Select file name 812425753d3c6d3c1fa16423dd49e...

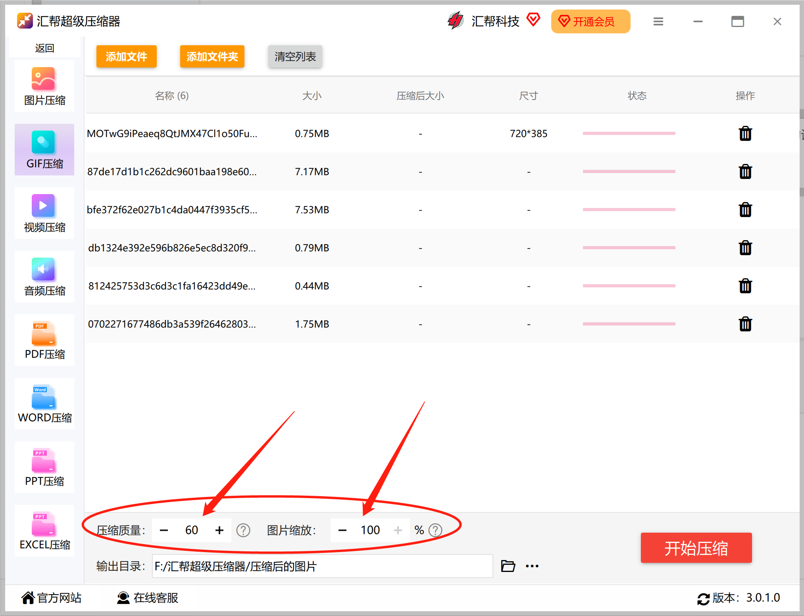tap(172, 286)
